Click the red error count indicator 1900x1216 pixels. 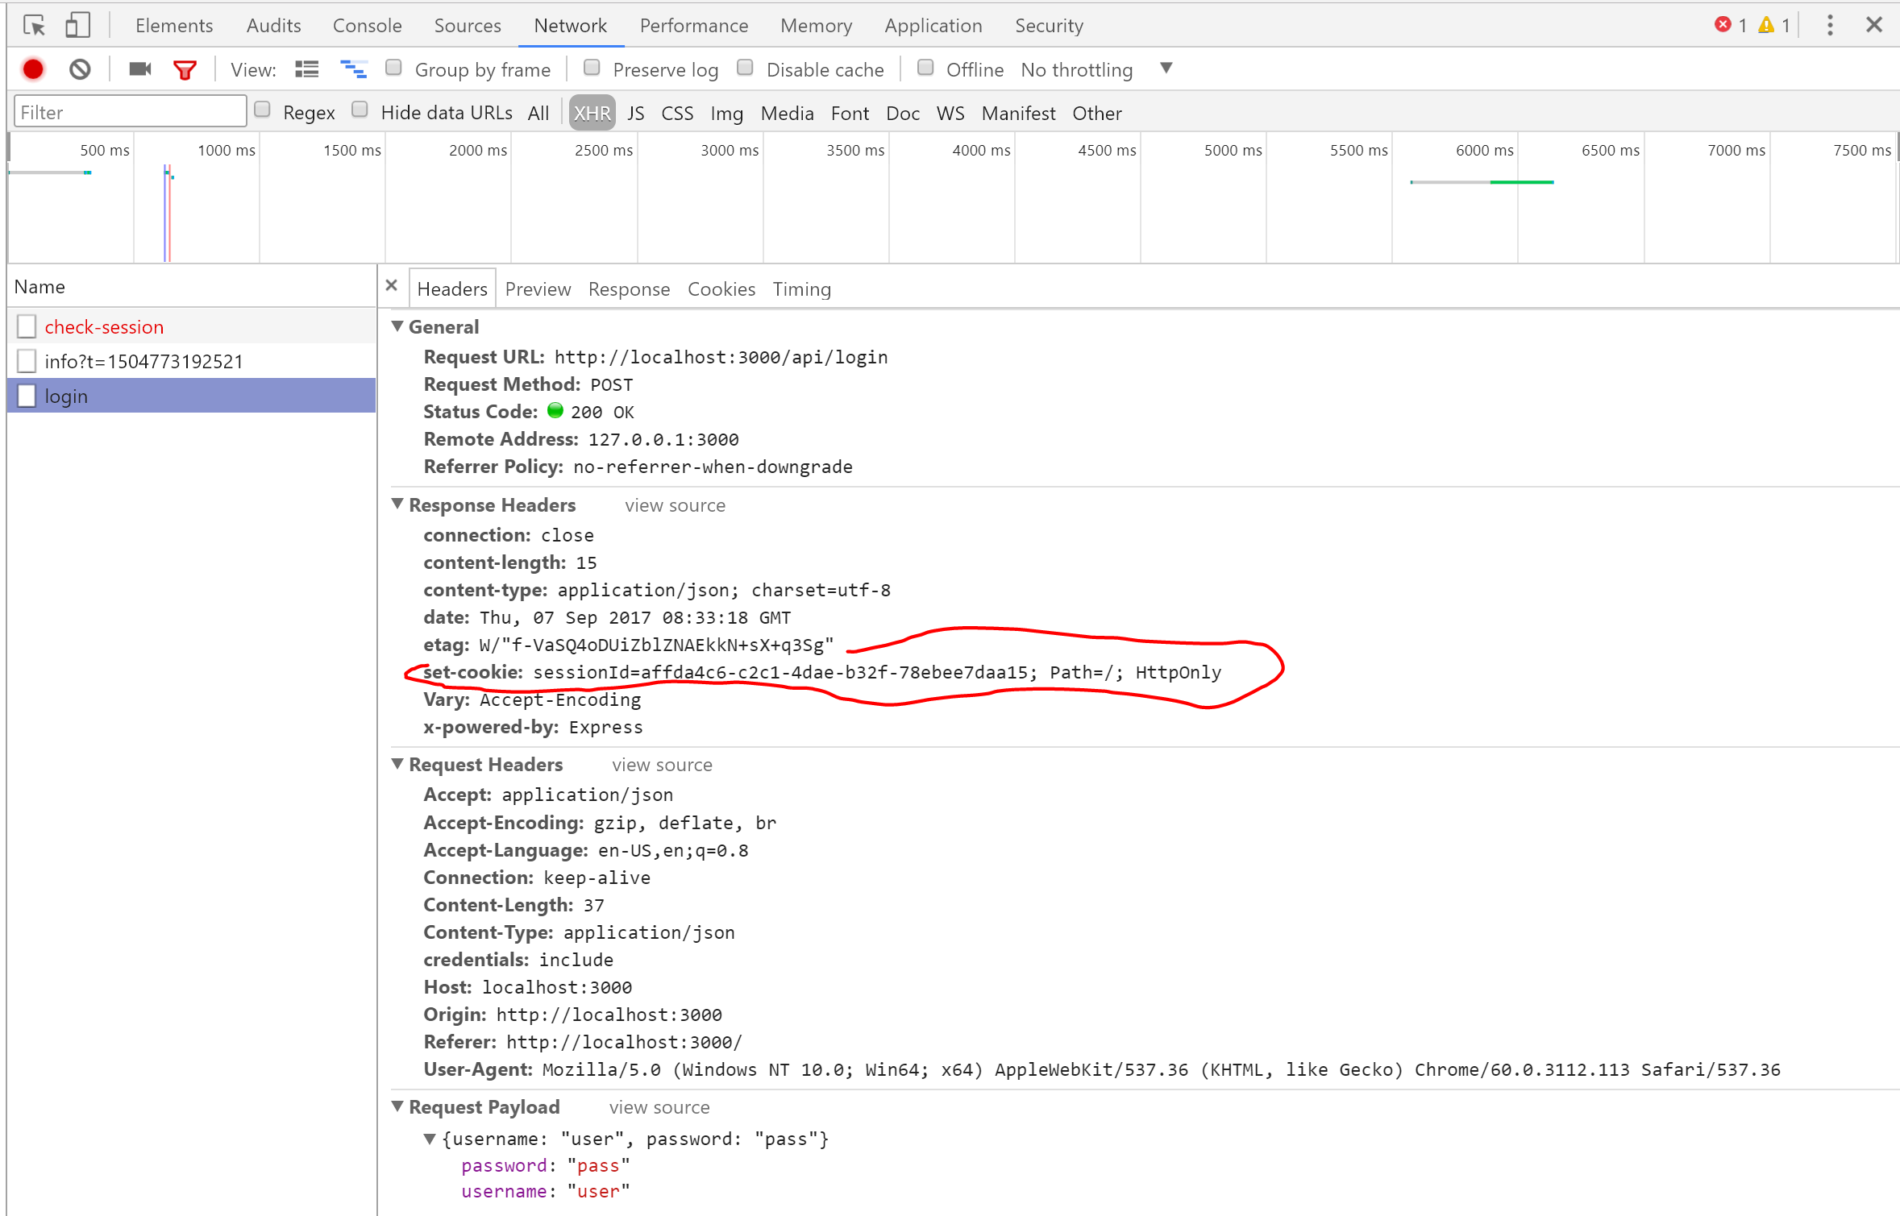pos(1731,26)
